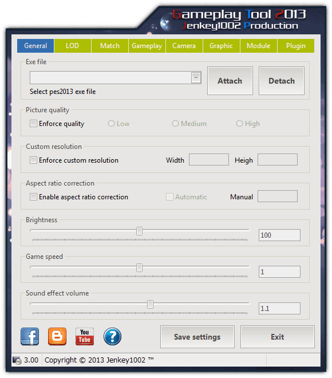Click the Width input field

pos(209,160)
